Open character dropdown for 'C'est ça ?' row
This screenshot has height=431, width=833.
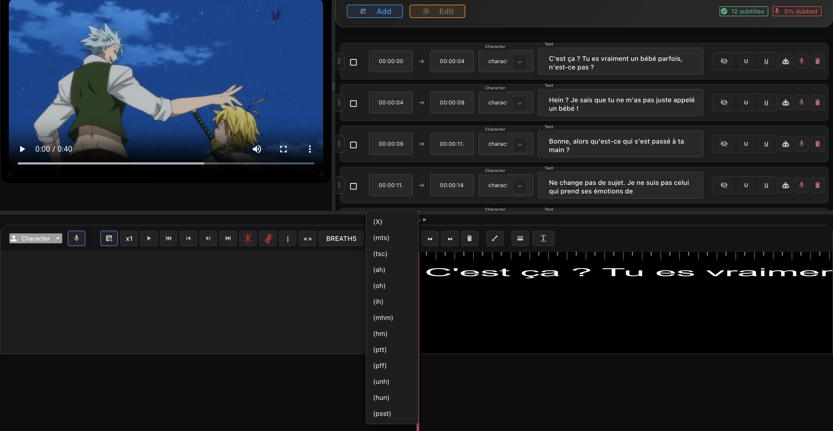pos(520,62)
